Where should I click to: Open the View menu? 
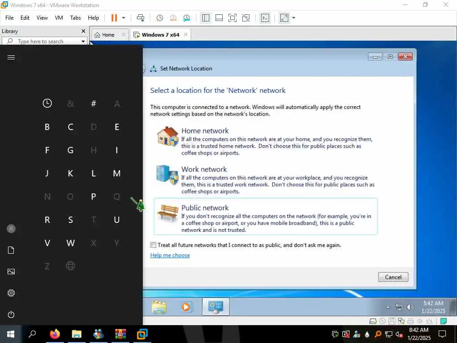click(42, 18)
